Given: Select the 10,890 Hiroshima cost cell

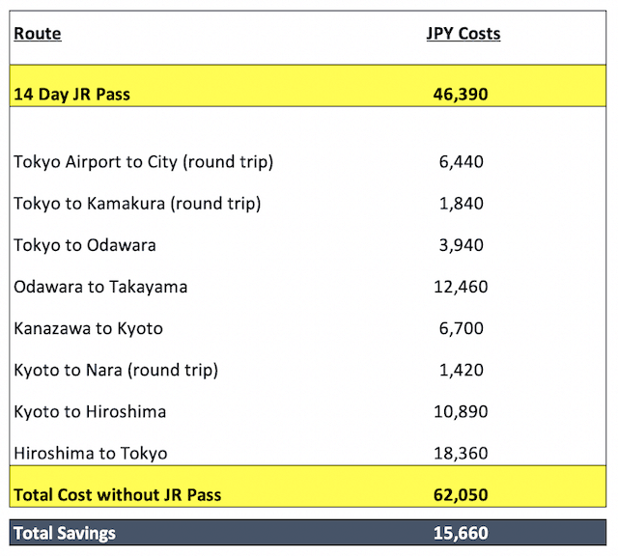Looking at the screenshot, I should coord(461,412).
